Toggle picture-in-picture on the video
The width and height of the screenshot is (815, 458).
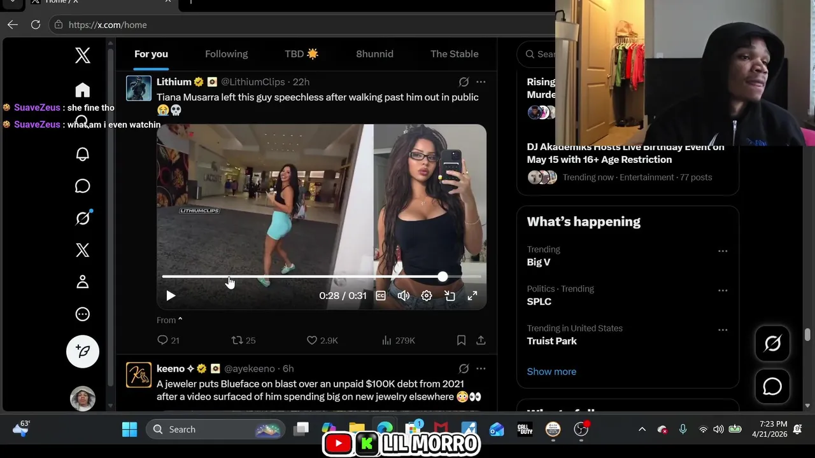(x=450, y=296)
